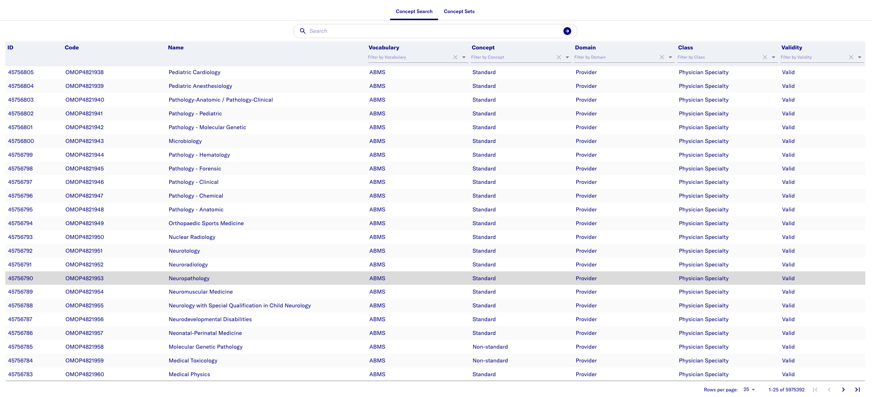This screenshot has width=872, height=397.
Task: Jump to the last page
Action: click(857, 390)
